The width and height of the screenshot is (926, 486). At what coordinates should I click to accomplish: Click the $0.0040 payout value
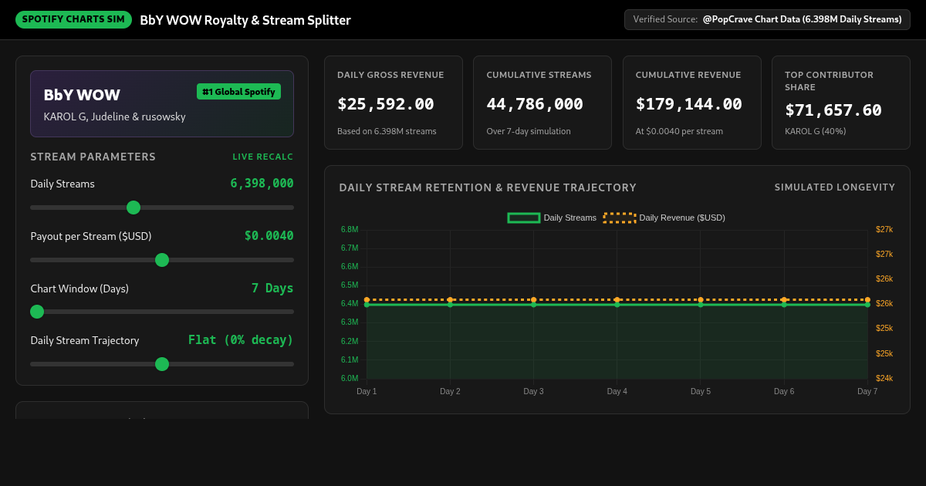(269, 235)
